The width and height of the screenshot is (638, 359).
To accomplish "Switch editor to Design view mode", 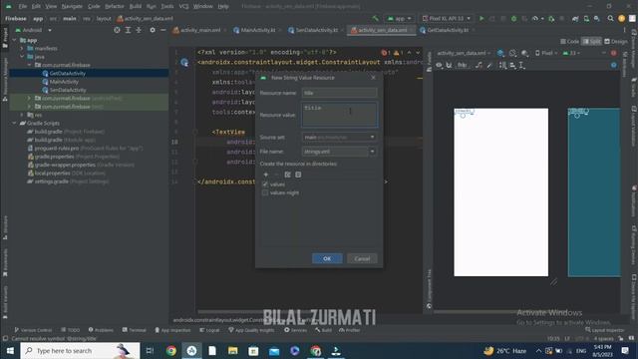I will 616,42.
